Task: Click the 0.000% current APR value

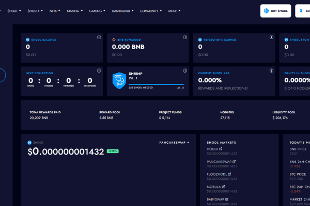Action: [x=210, y=80]
